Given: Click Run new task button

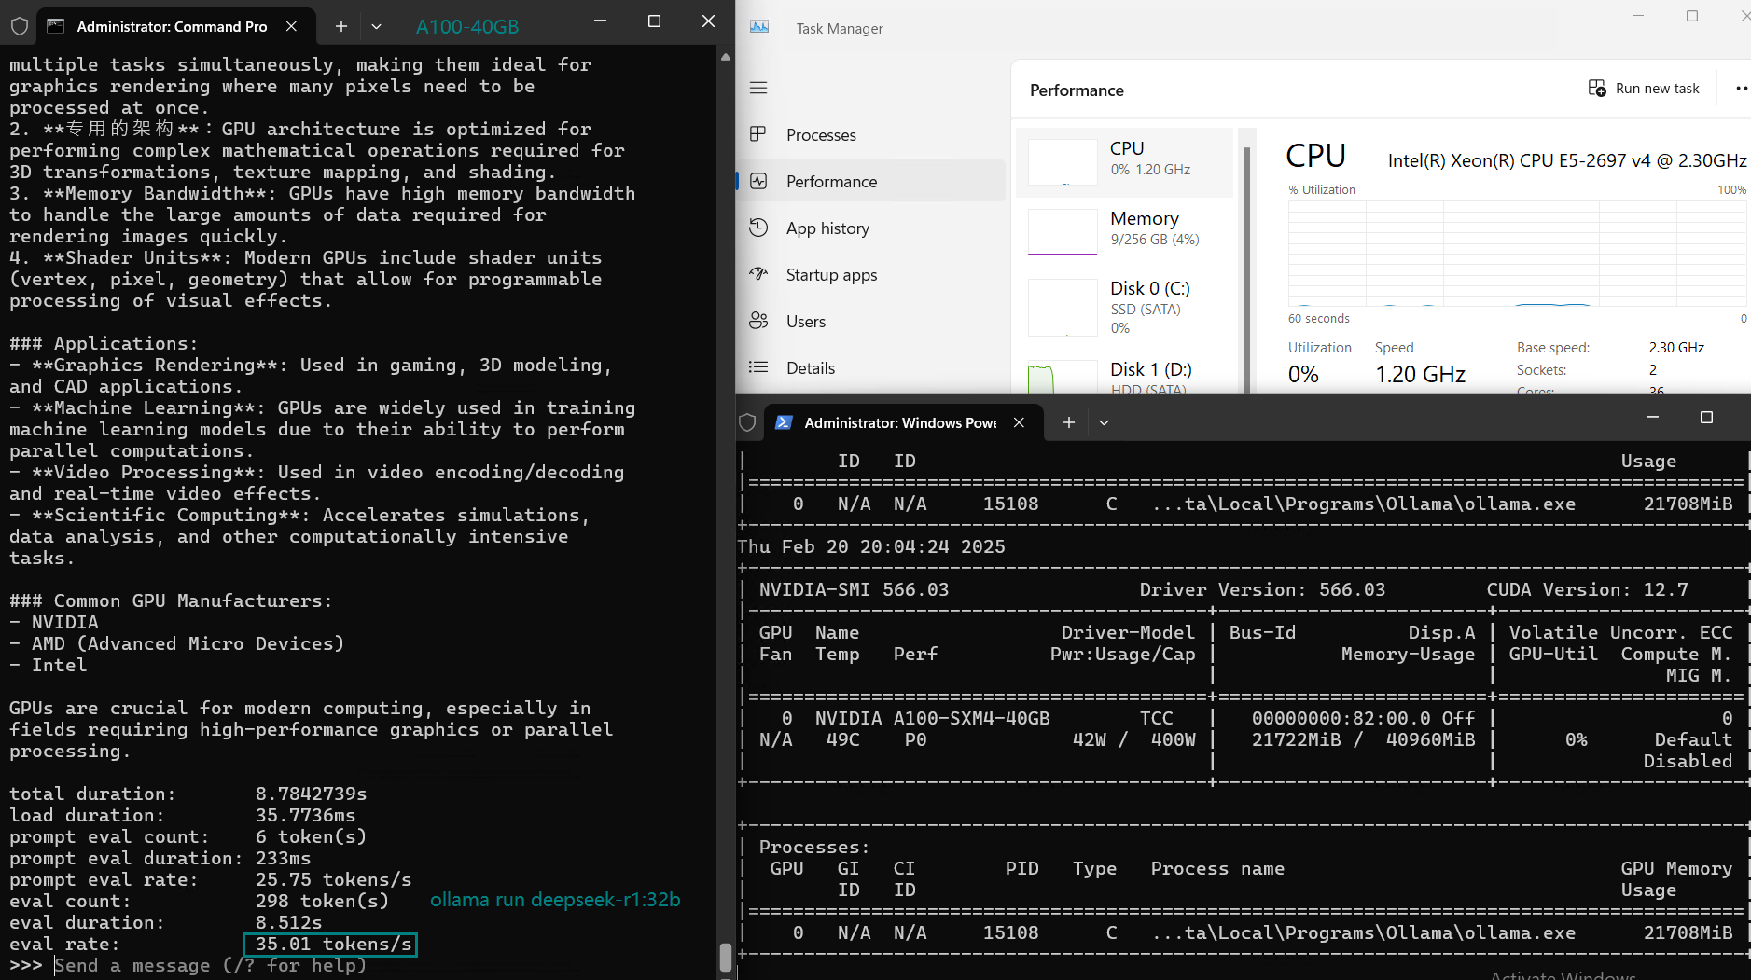Looking at the screenshot, I should (x=1644, y=89).
